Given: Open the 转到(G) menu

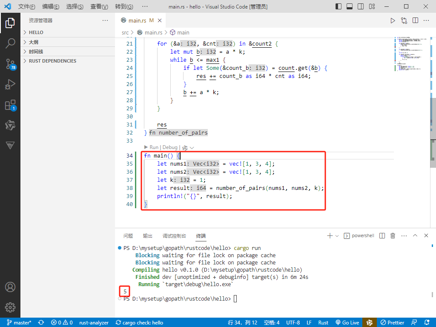Looking at the screenshot, I should pos(124,6).
